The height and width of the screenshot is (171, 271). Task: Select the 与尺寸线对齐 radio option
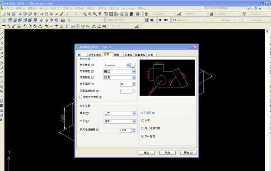tap(143, 128)
